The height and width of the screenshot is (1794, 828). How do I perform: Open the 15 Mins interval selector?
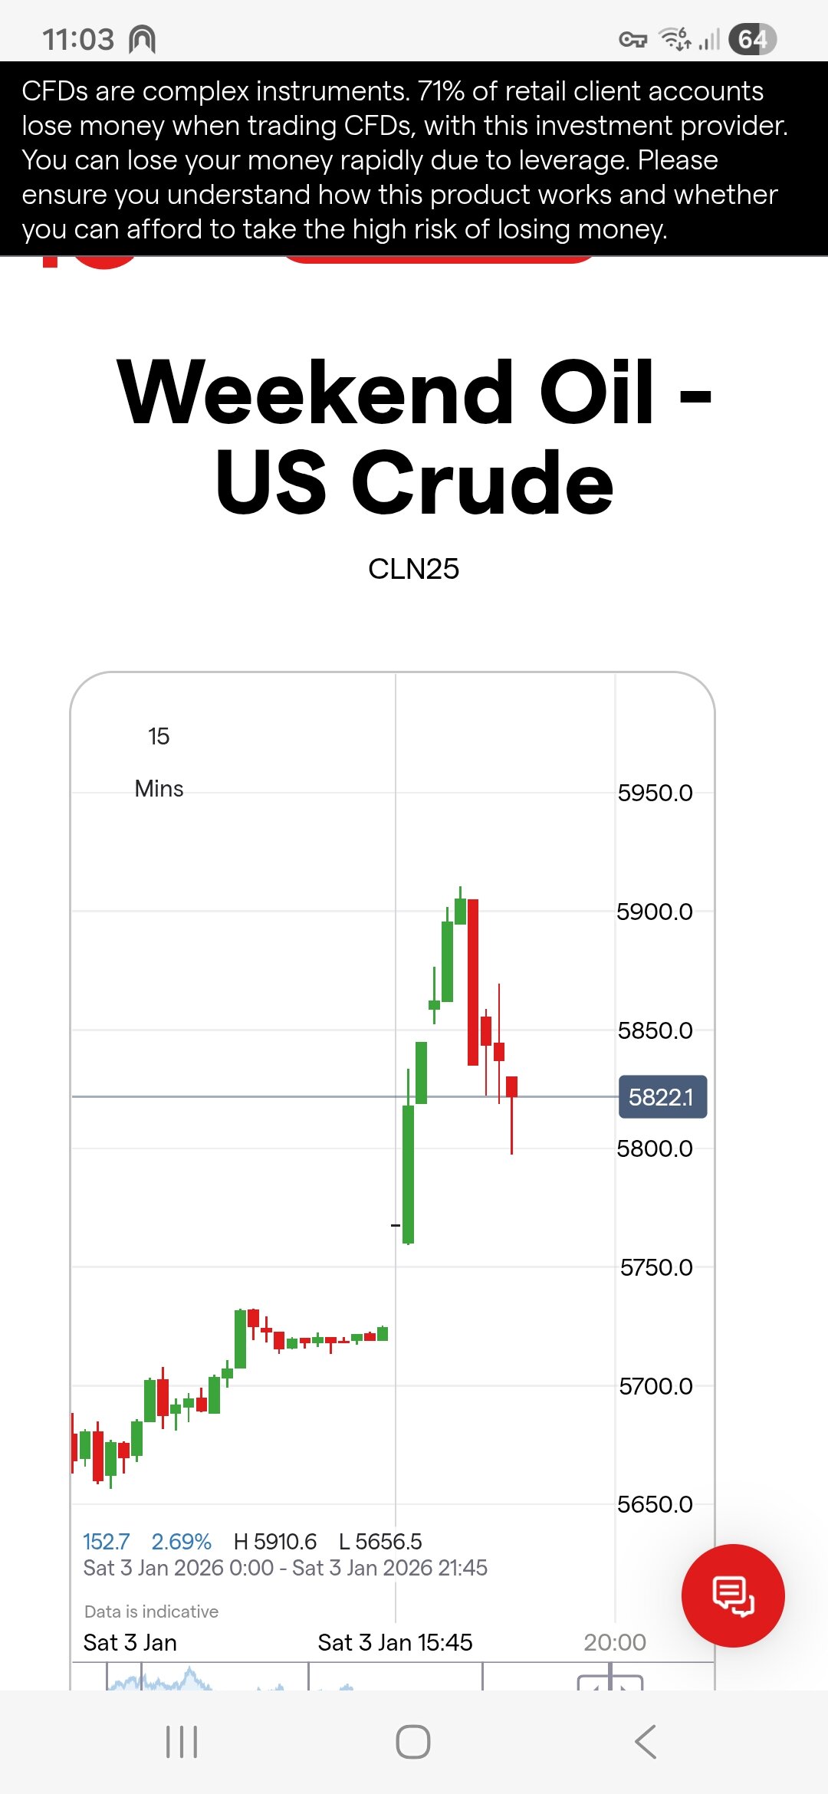point(159,762)
